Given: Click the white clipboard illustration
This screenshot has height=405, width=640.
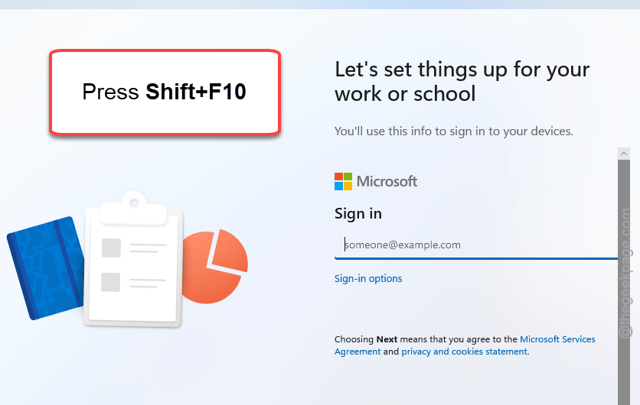Looking at the screenshot, I should 133,259.
